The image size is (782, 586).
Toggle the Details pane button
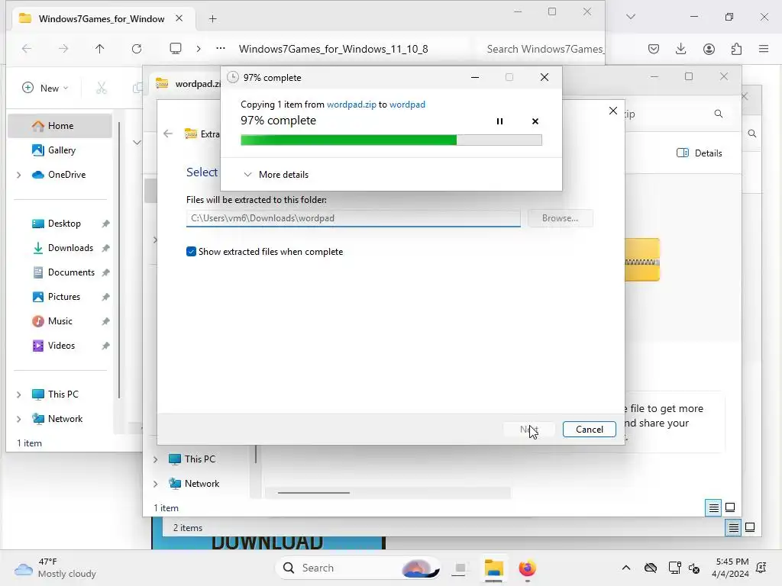(x=700, y=153)
